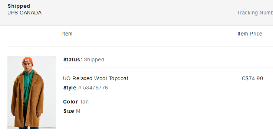273x136 pixels.
Task: Select the Tracking Number label
Action: (255, 13)
